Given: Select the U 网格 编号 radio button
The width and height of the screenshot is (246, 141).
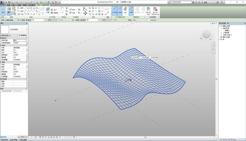Looking at the screenshot, I should click(x=27, y=20).
